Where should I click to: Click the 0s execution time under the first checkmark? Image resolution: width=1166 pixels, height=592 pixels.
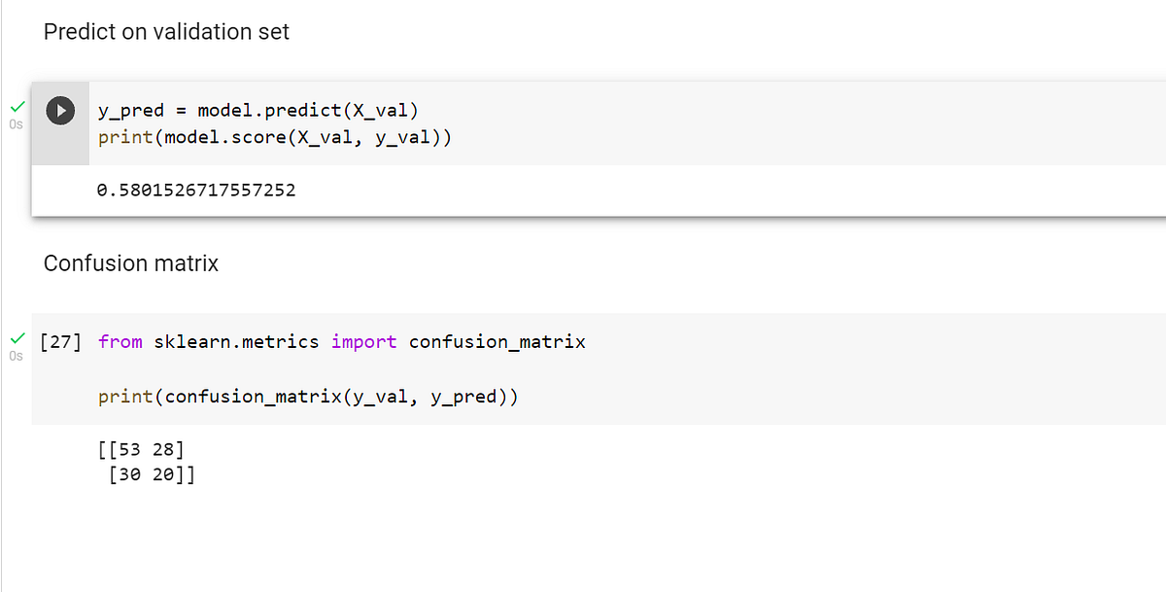coord(16,124)
